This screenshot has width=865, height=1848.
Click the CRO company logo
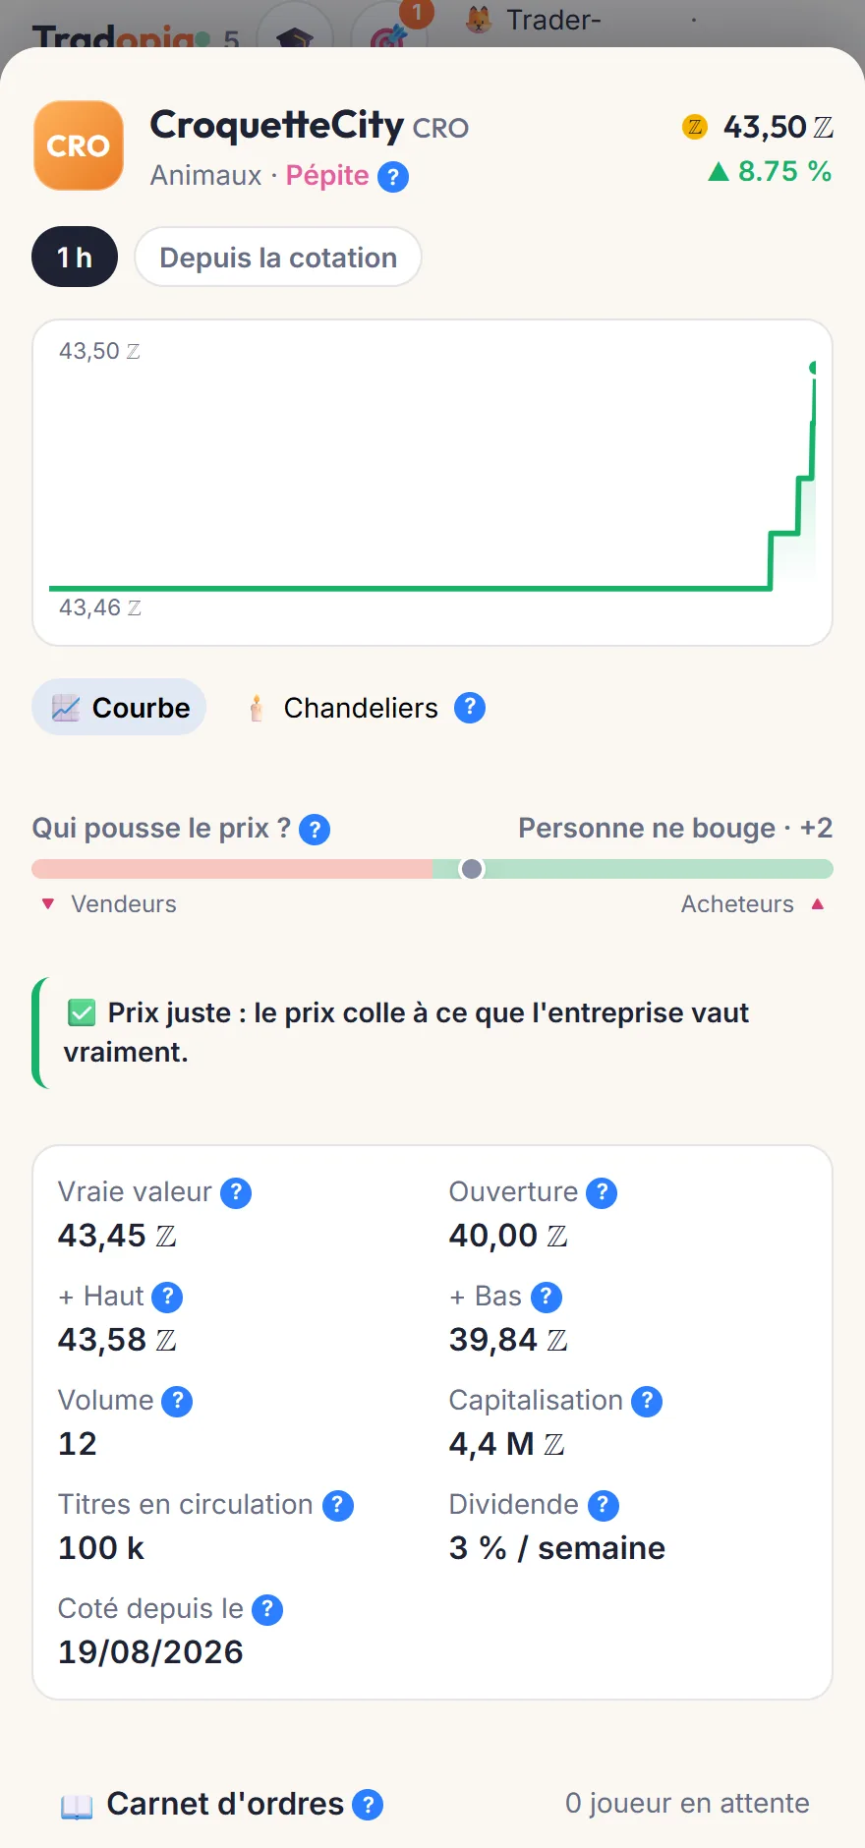tap(79, 145)
